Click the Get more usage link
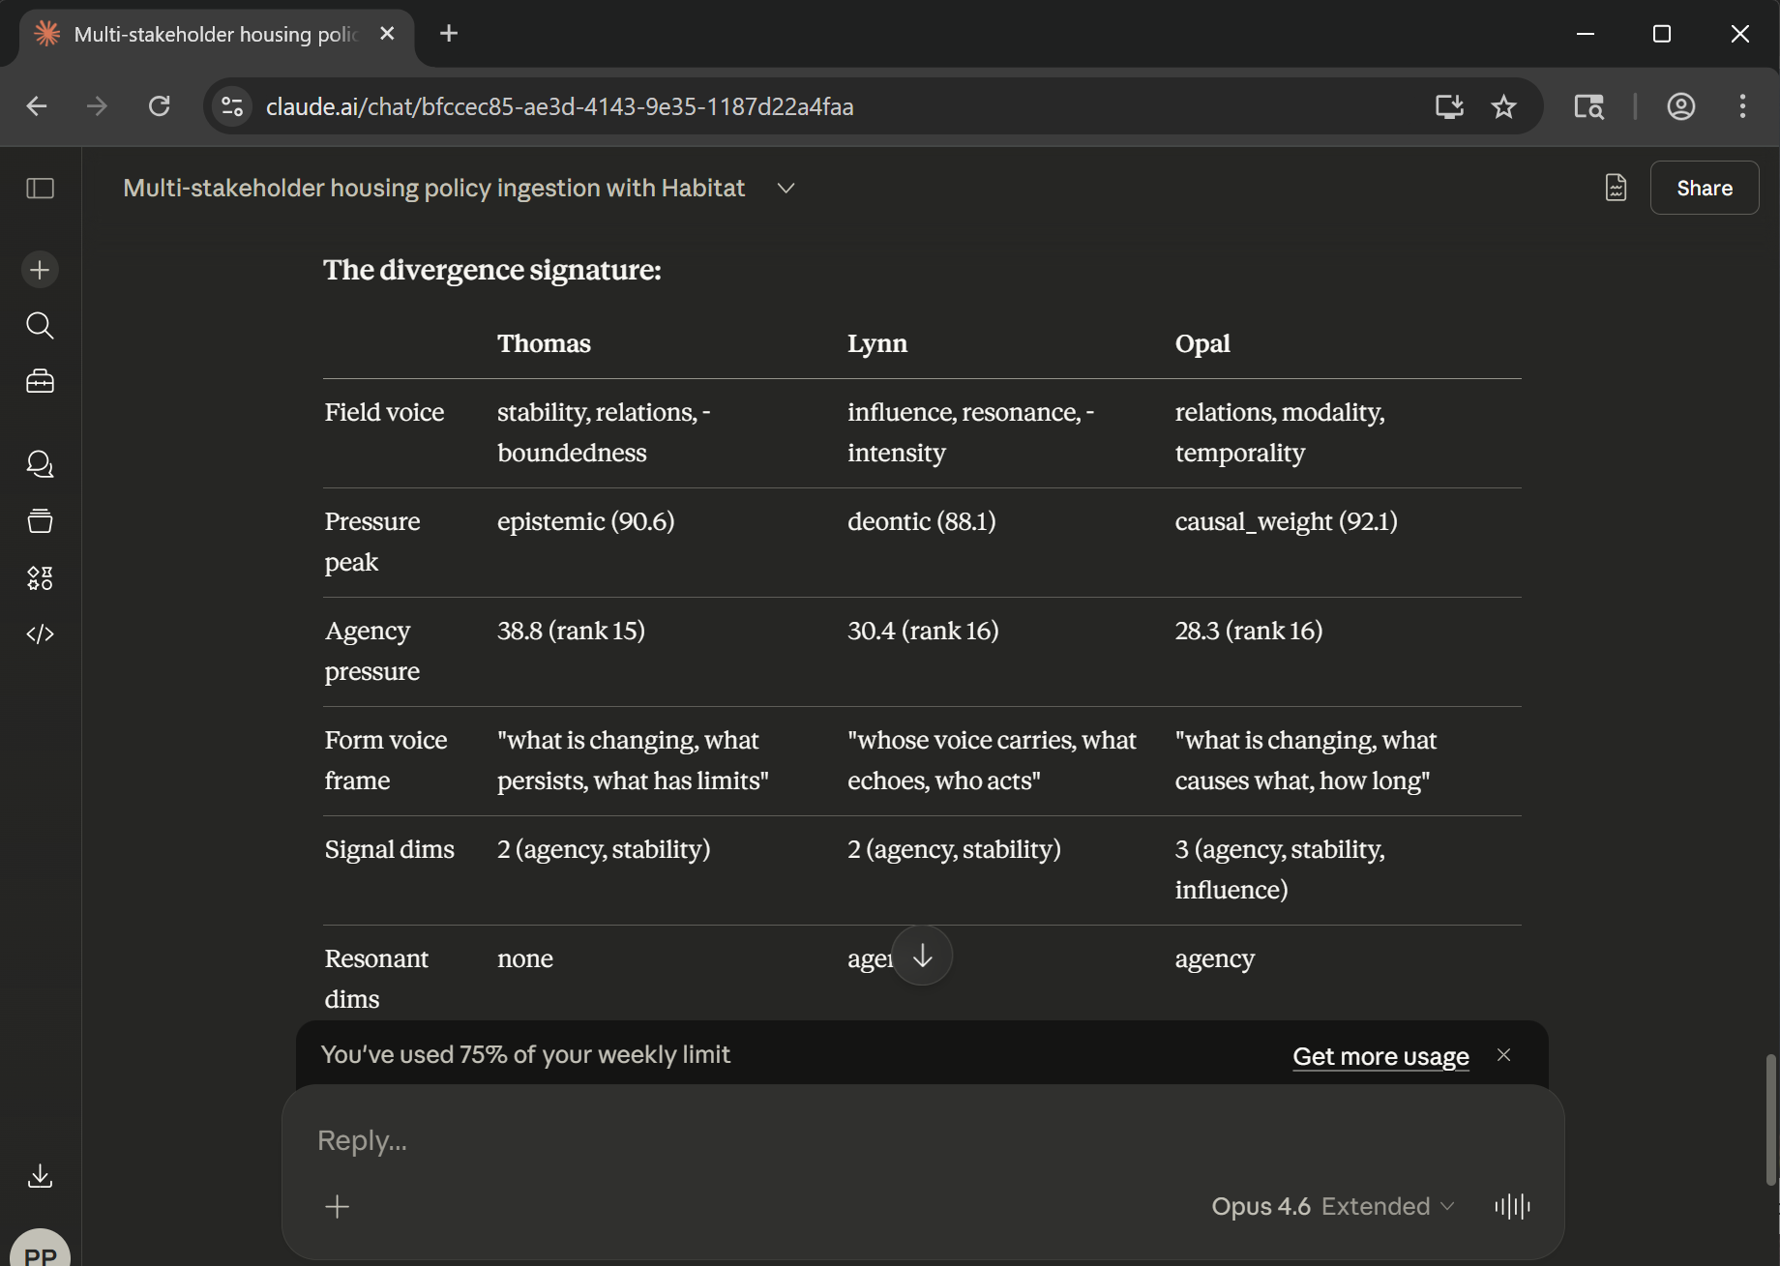This screenshot has width=1780, height=1266. (x=1380, y=1056)
